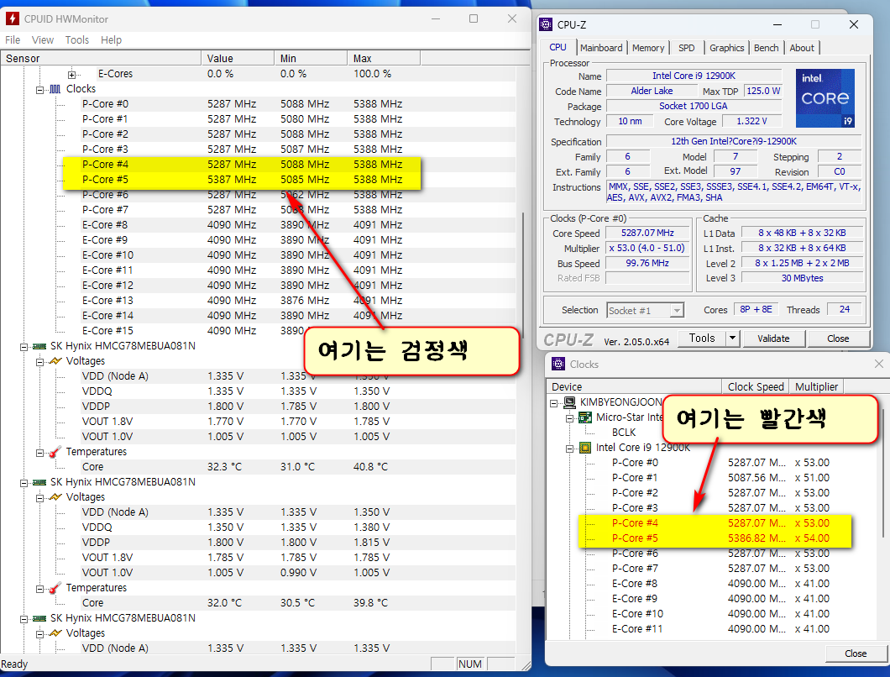The width and height of the screenshot is (890, 677).
Task: Click the HWMonitor lightning bolt title icon
Action: tap(13, 18)
